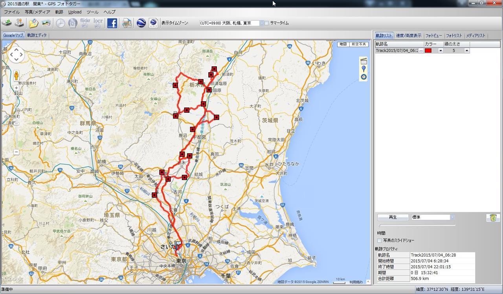Click the blue pin marker icon on map
The image size is (503, 294).
363,69
